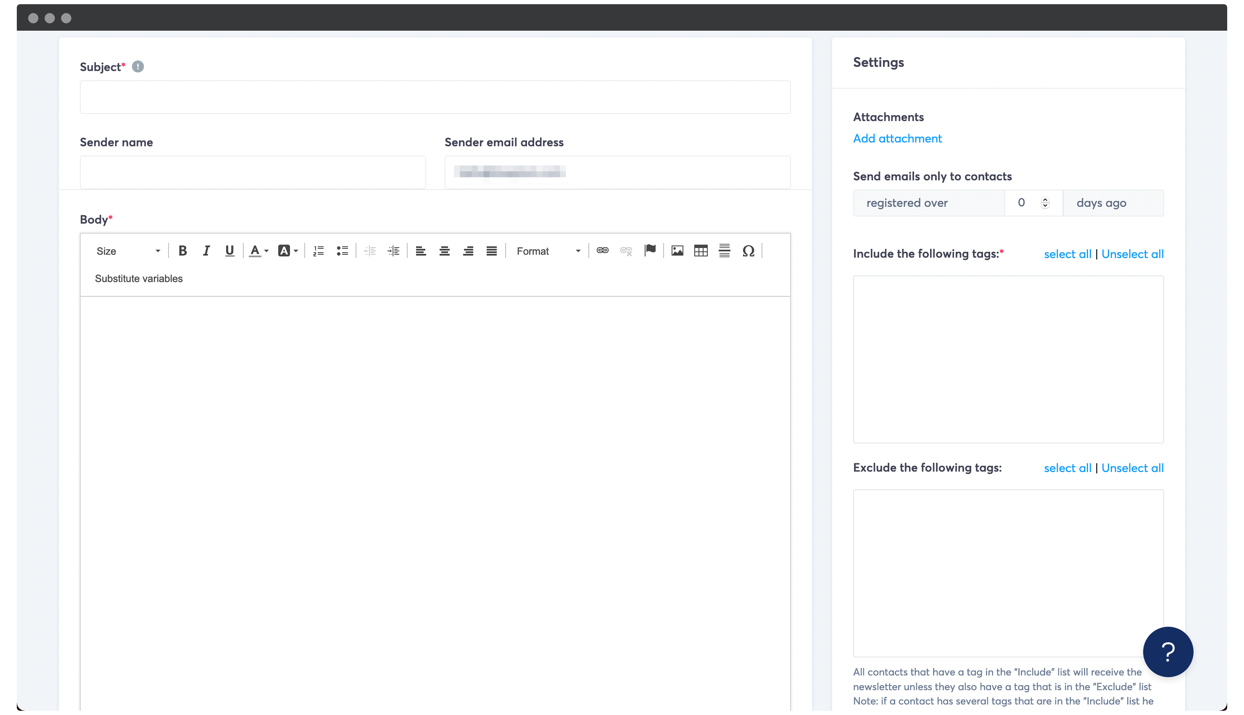Toggle bold formatting
Image resolution: width=1244 pixels, height=715 pixels.
[x=183, y=251]
